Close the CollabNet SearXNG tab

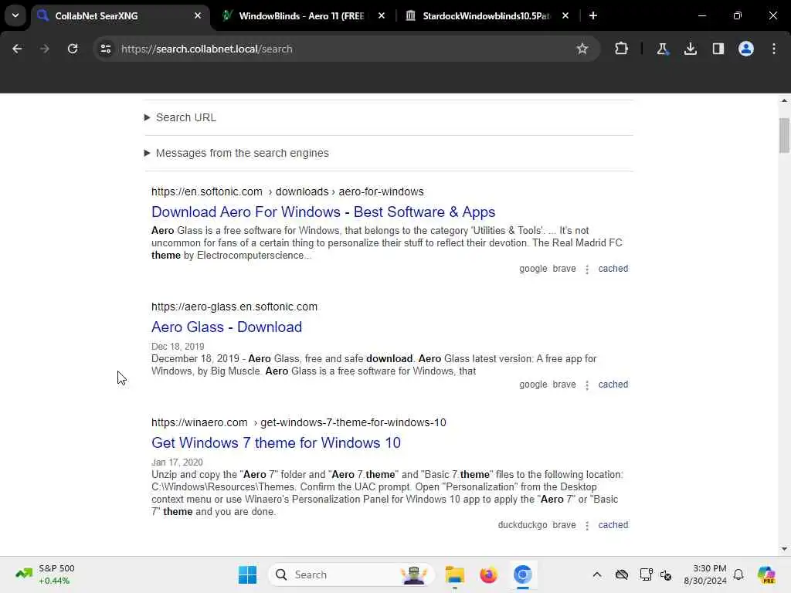tap(198, 15)
